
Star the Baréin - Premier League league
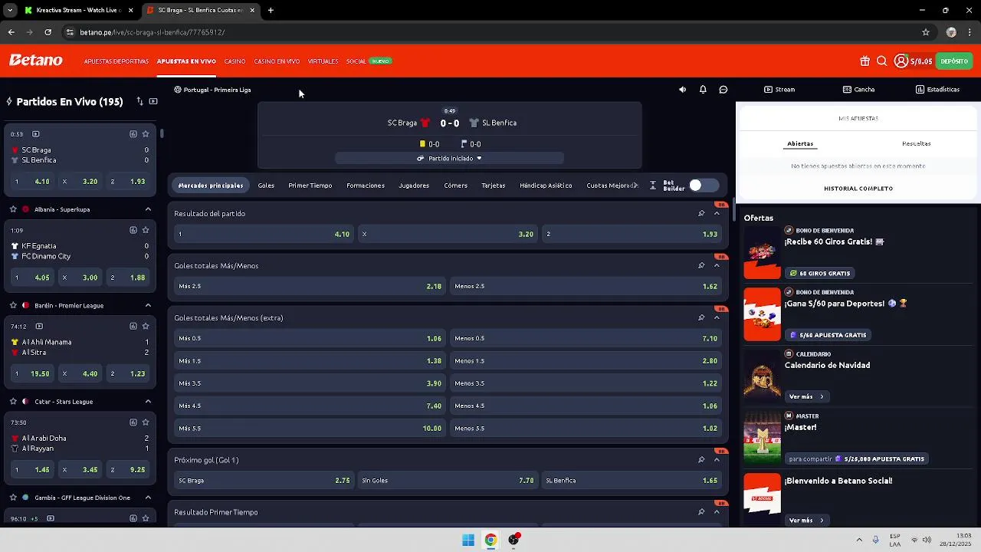pos(13,305)
